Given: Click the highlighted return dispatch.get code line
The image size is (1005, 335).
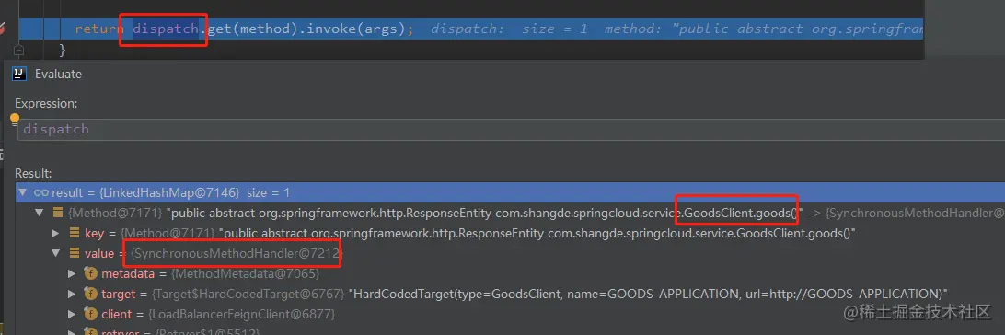Looking at the screenshot, I should click(471, 29).
